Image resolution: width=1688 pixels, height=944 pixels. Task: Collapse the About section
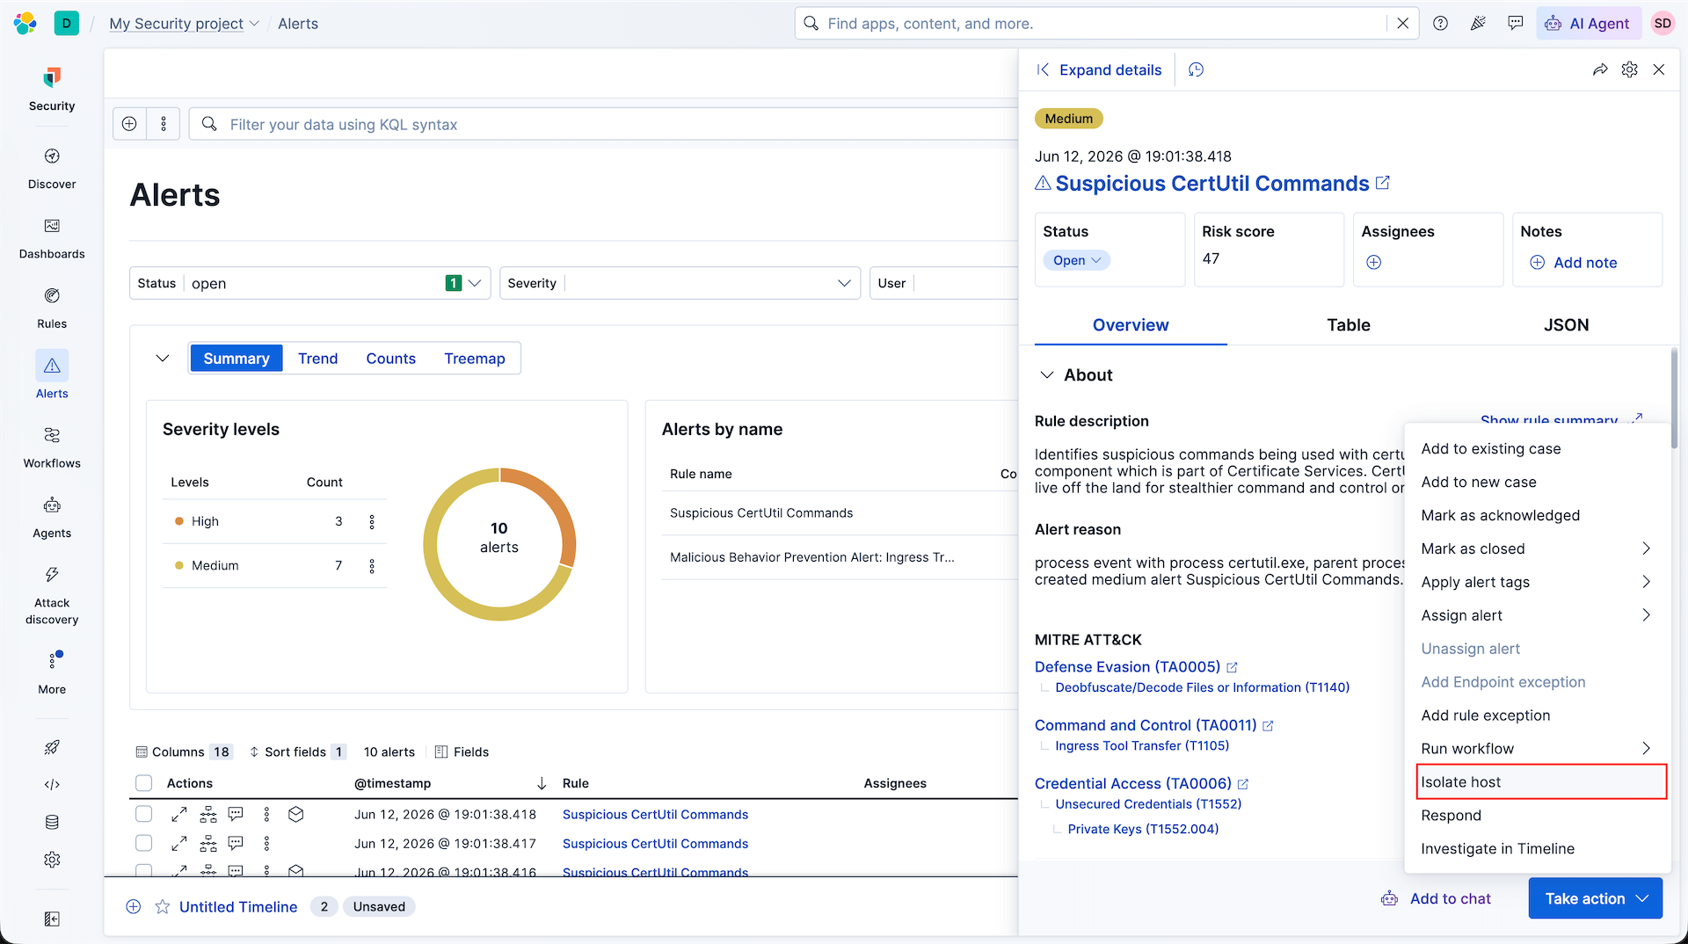pos(1047,375)
